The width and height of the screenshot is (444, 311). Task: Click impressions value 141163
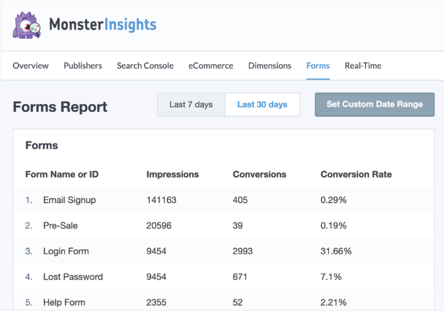point(161,200)
